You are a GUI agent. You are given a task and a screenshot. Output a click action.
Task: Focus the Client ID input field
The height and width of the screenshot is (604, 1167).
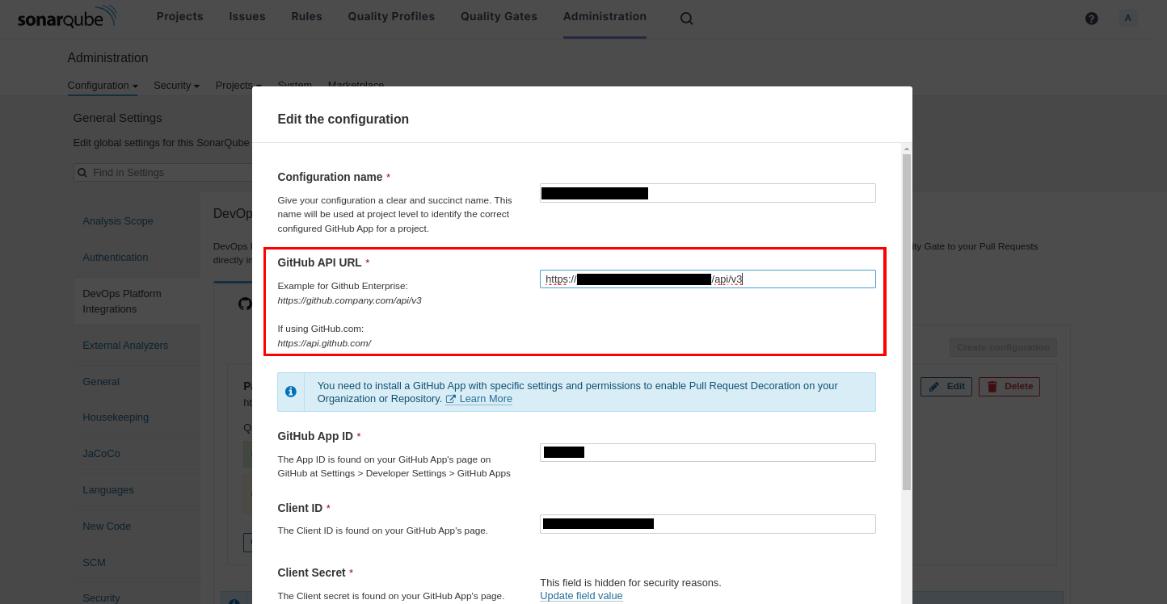click(708, 524)
